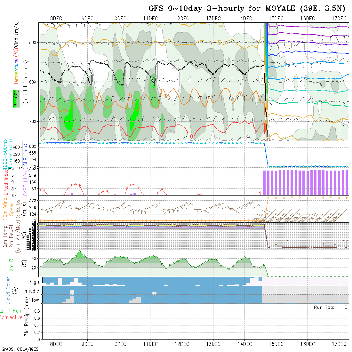The image size is (352, 352).
Task: Select the 15DEC label on the bottom axis
Action: click(x=276, y=344)
